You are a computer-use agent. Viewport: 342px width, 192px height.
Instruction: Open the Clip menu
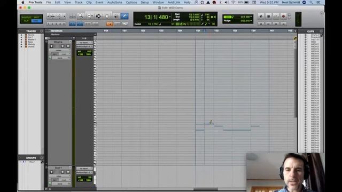pos(89,2)
